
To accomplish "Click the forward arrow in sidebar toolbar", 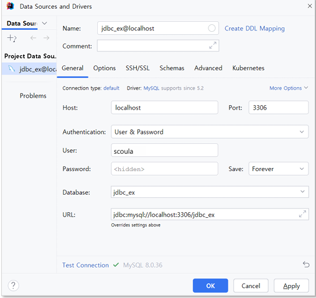I will tap(47, 38).
